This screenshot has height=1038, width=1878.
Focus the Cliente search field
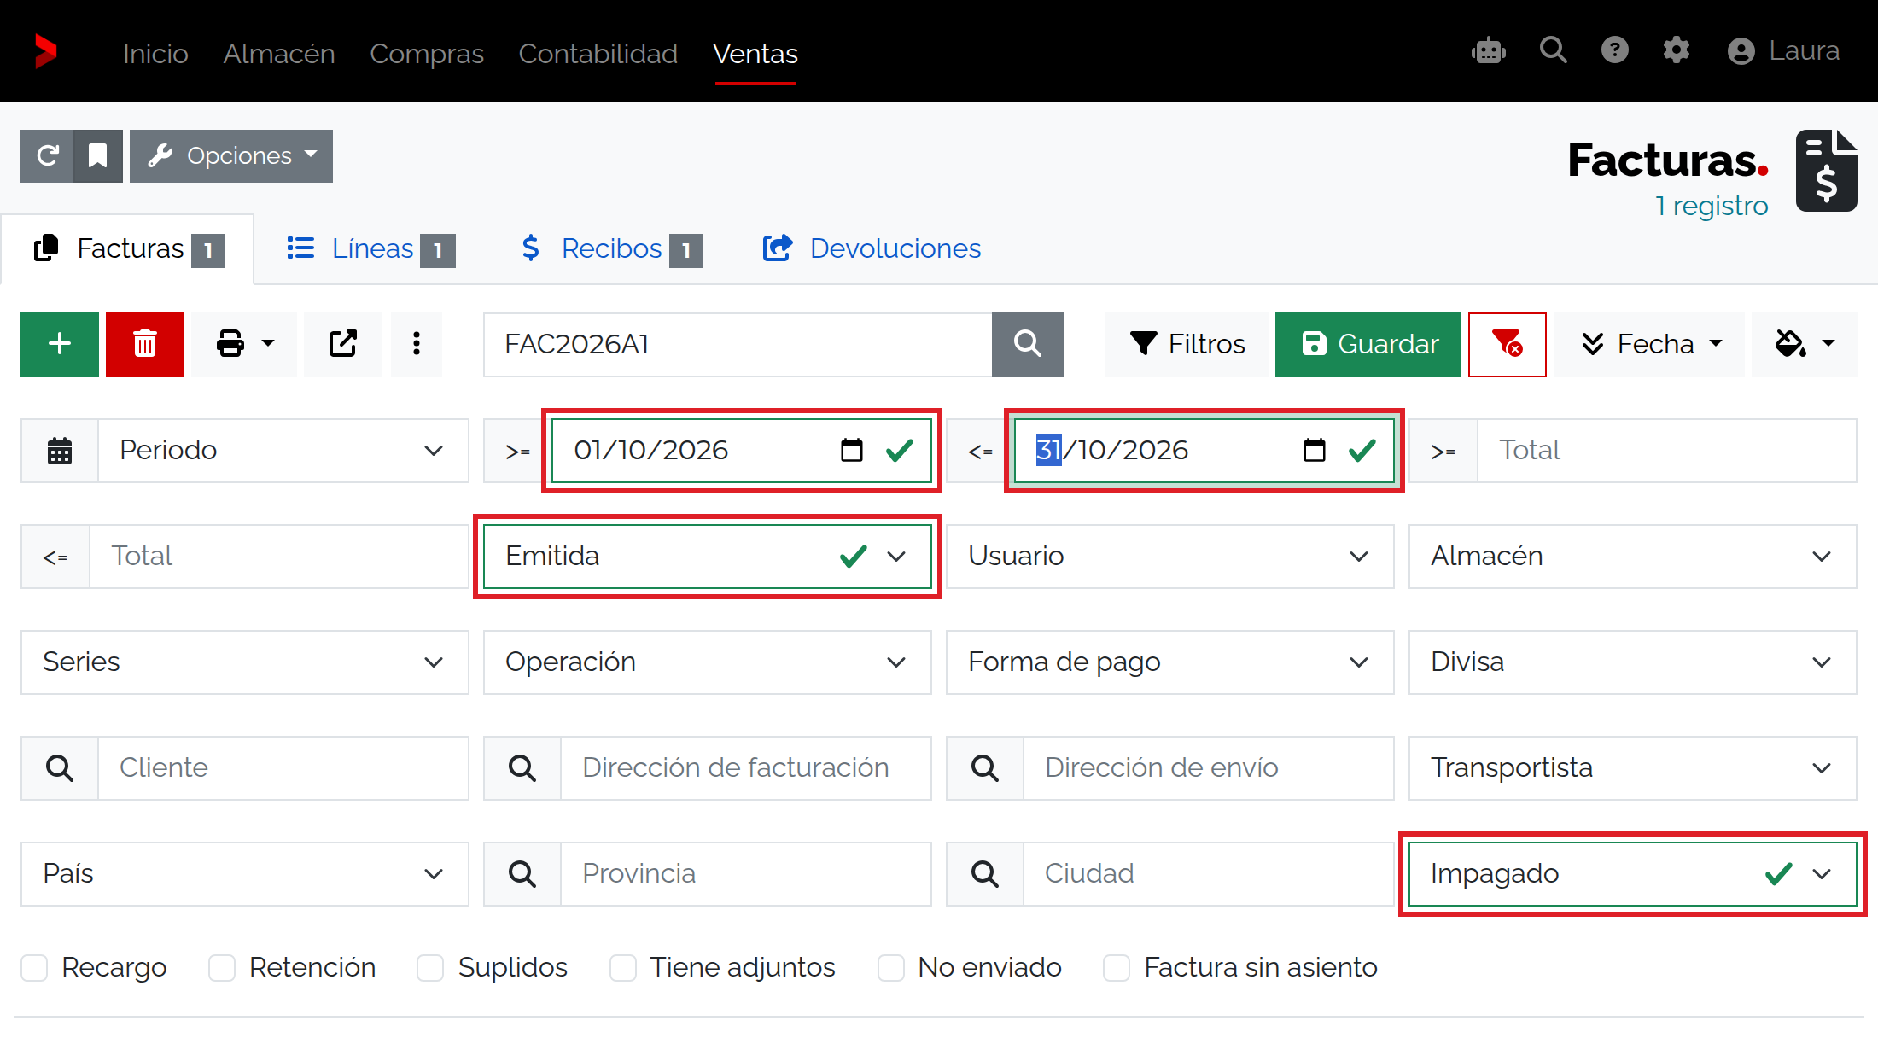pyautogui.click(x=283, y=767)
